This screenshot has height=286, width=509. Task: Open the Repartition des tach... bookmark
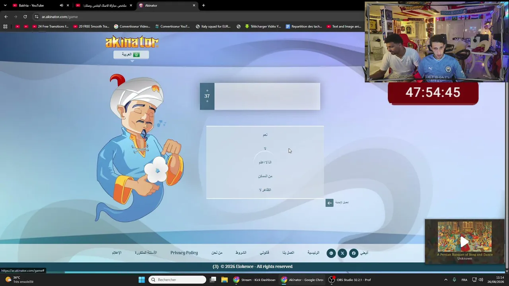pos(304,27)
